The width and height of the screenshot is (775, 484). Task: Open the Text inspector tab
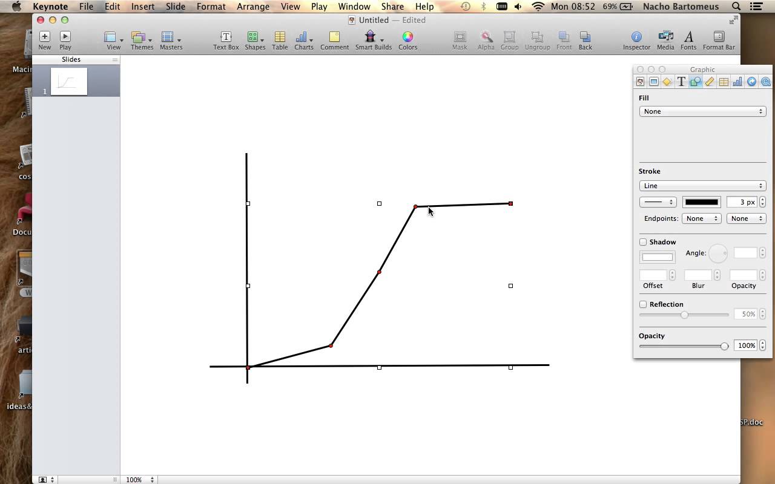[681, 81]
